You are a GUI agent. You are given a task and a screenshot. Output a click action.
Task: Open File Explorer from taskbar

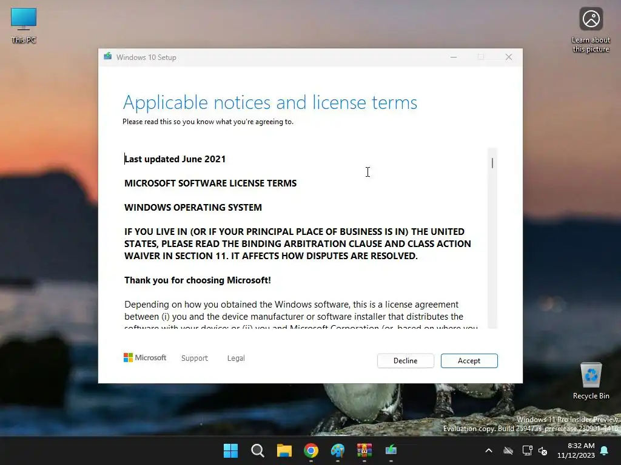[284, 450]
